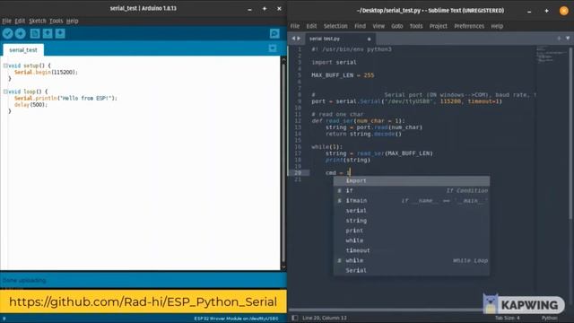
Task: Open Python syntax selector in status bar
Action: pyautogui.click(x=549, y=318)
